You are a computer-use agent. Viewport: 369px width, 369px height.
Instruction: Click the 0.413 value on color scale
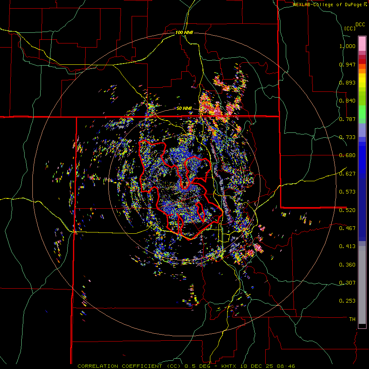347,246
